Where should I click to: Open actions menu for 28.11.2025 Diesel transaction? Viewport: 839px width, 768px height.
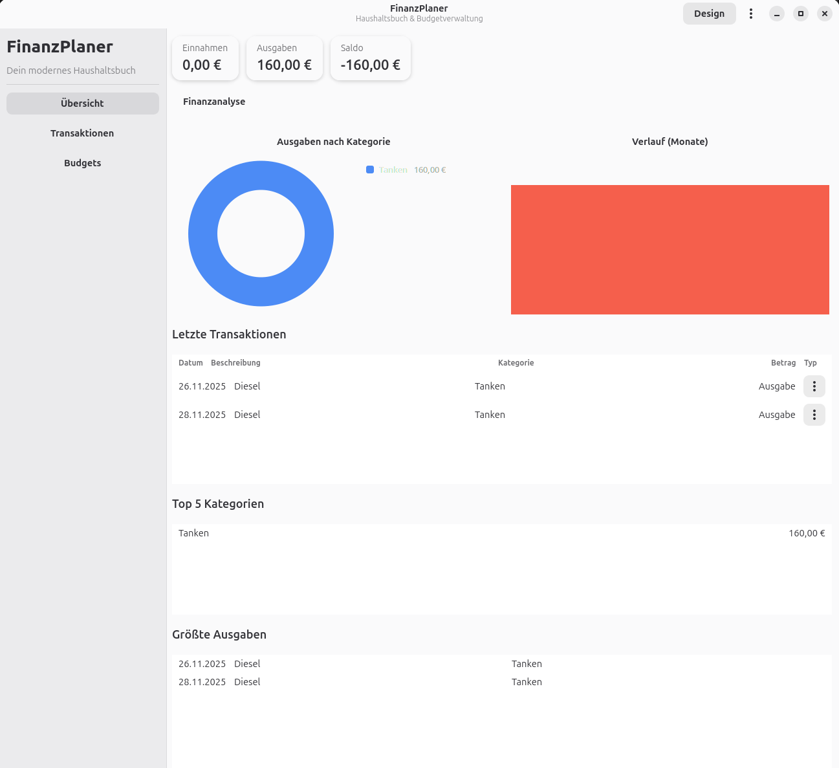point(814,415)
